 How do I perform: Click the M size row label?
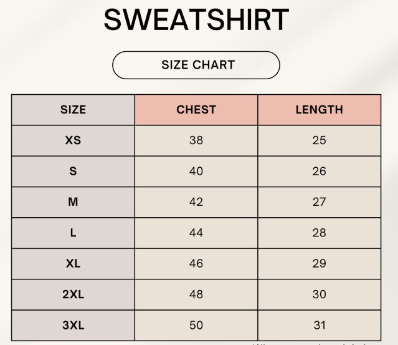point(73,202)
